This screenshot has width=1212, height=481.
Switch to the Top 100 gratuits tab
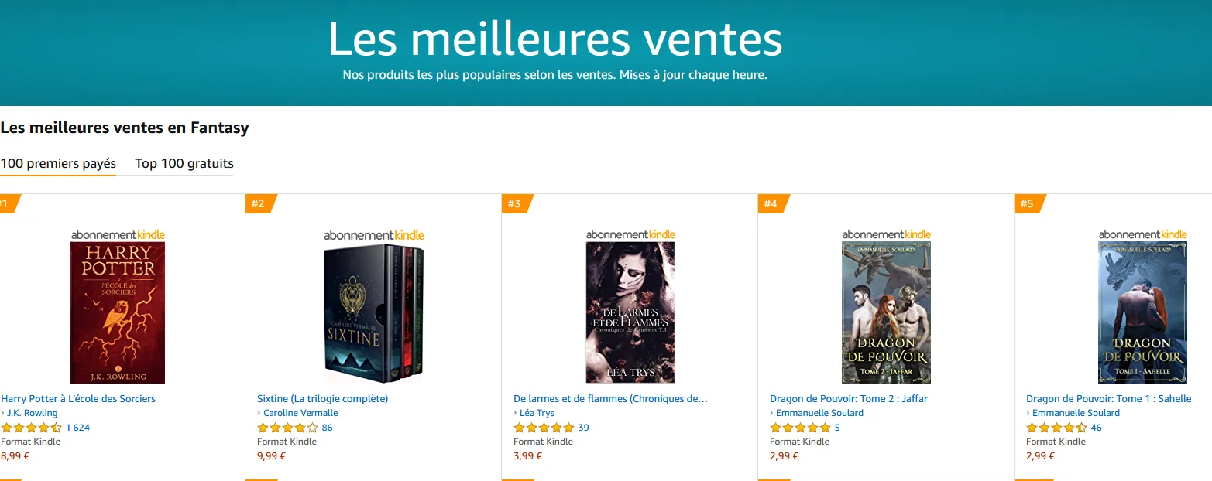pyautogui.click(x=184, y=163)
